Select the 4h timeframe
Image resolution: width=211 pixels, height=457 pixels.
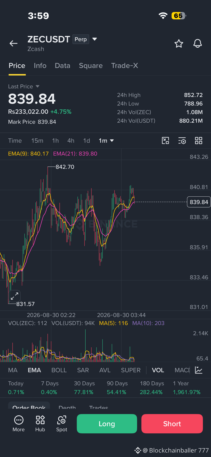[x=71, y=140]
